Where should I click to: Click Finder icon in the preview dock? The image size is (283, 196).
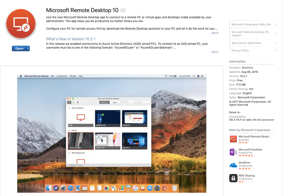[49, 188]
